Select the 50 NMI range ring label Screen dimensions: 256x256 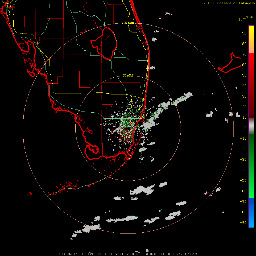point(128,75)
